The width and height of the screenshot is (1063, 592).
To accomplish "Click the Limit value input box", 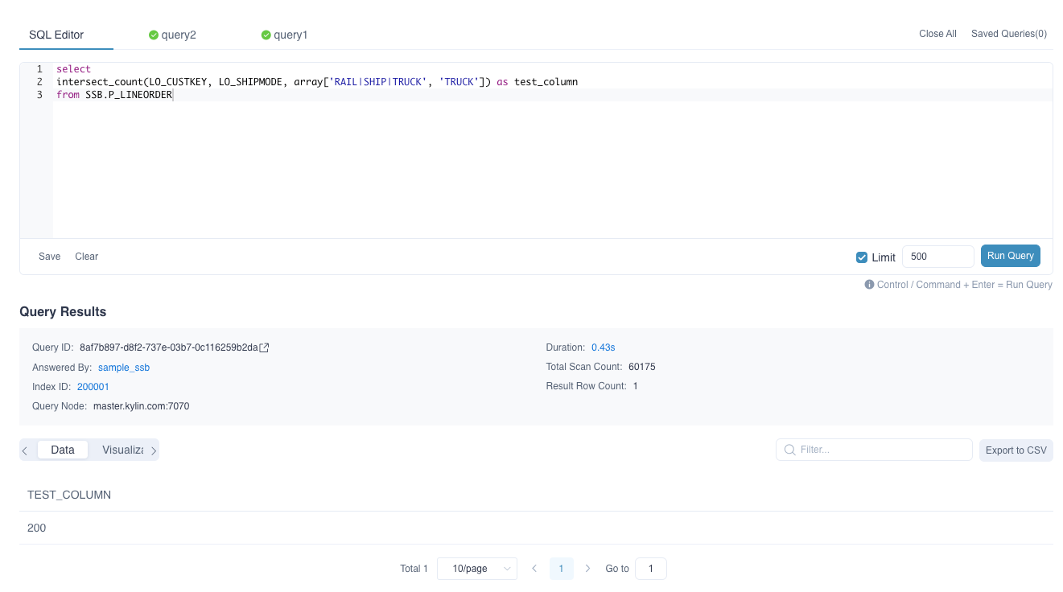I will [937, 257].
